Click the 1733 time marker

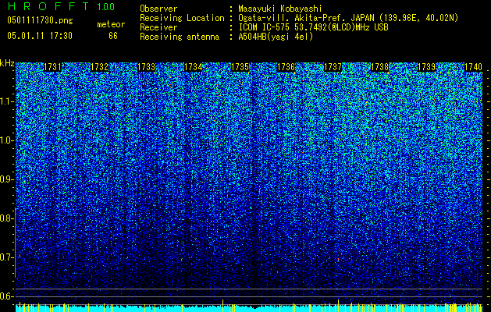tap(146, 67)
